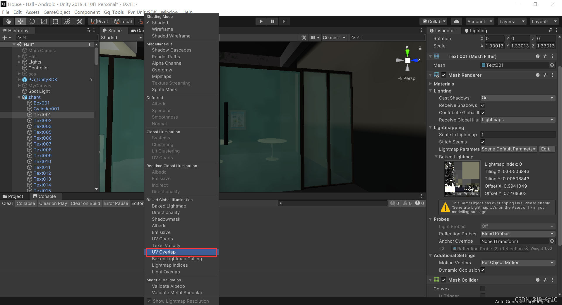Toggle scene component tools icon
The height and width of the screenshot is (305, 562).
coord(304,37)
